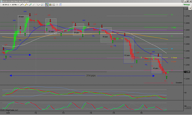The height and width of the screenshot is (115, 192).
Task: Click the 132 pips label in chart
Action: pos(127,55)
